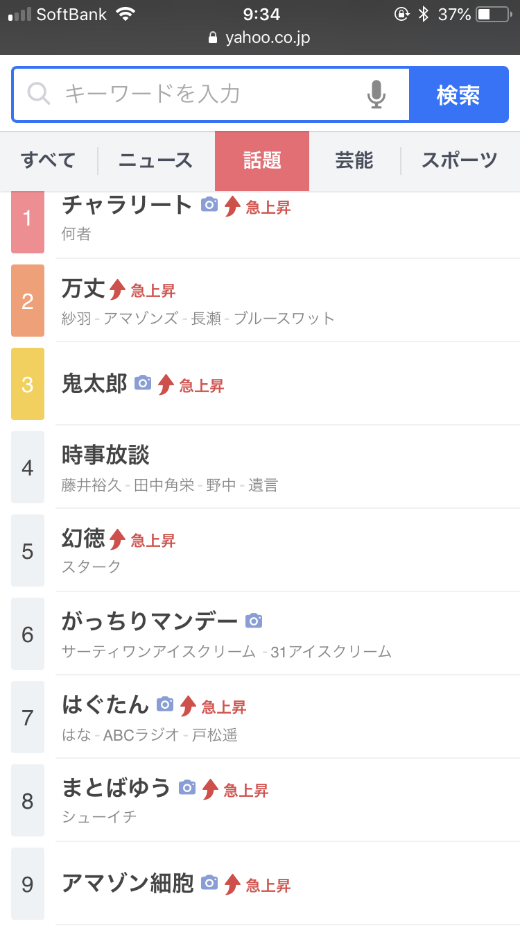Screen dimensions: 520x926
Task: Tap camera icon next to がっちりマンデー
Action: click(254, 621)
